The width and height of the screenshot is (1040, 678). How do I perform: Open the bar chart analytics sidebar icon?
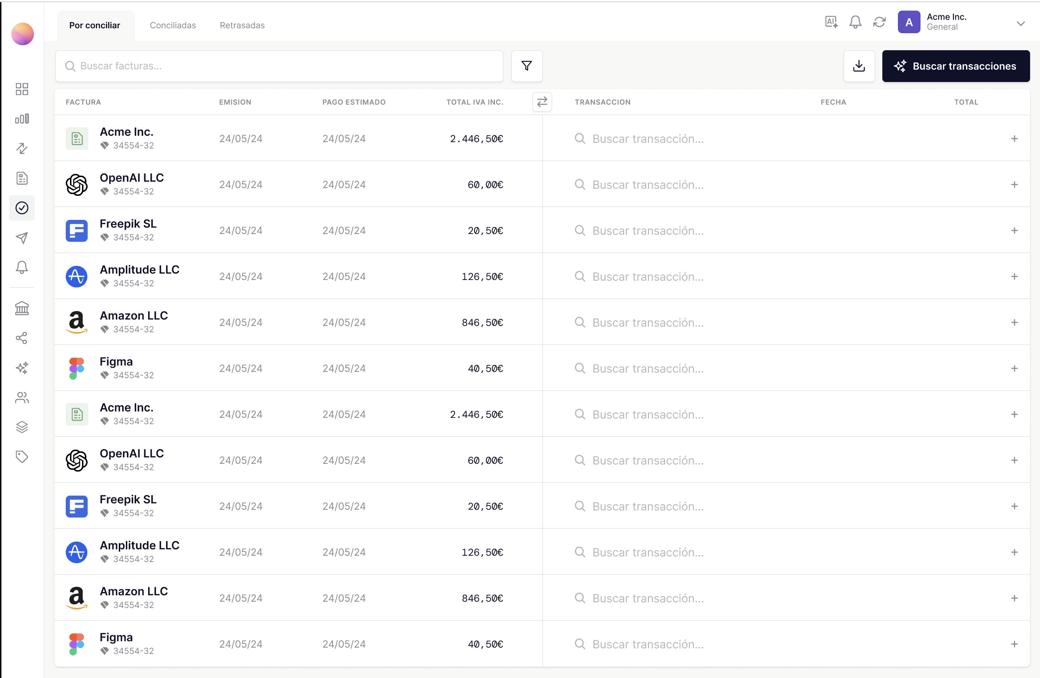(22, 119)
